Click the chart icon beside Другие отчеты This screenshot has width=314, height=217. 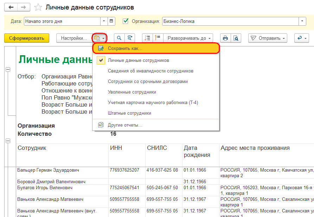(101, 125)
